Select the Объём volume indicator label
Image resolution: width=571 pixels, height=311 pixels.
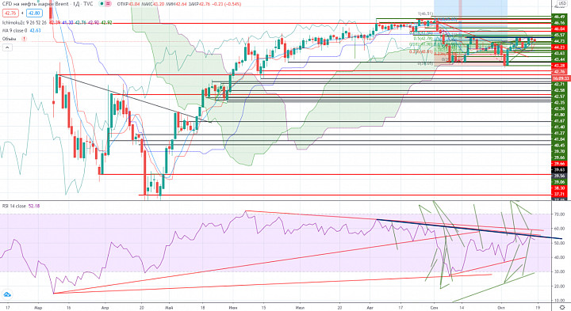pyautogui.click(x=10, y=39)
